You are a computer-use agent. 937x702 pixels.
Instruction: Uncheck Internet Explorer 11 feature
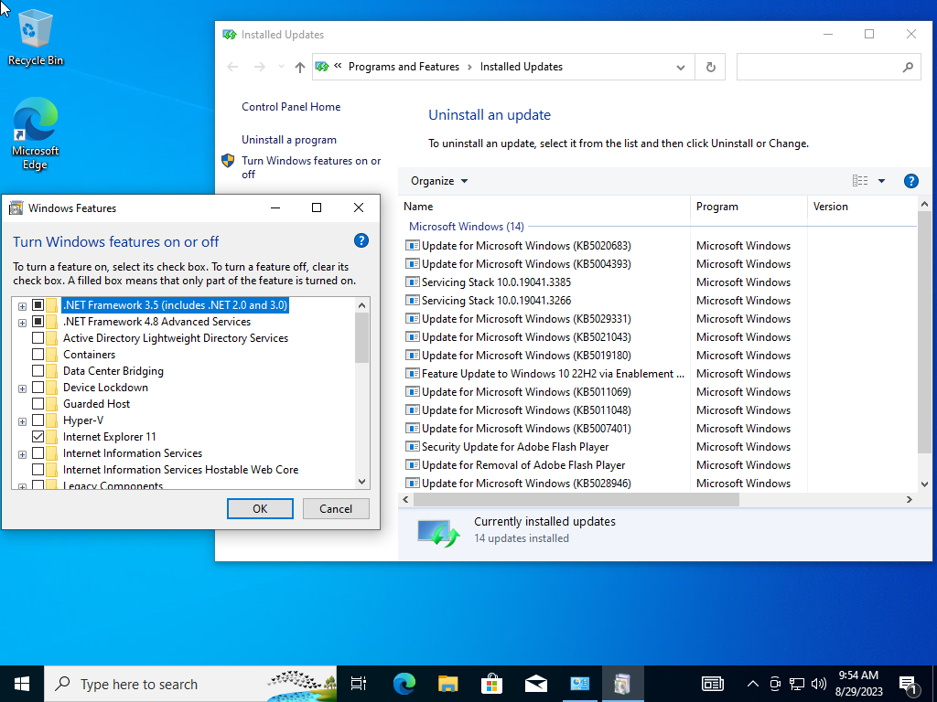point(38,436)
